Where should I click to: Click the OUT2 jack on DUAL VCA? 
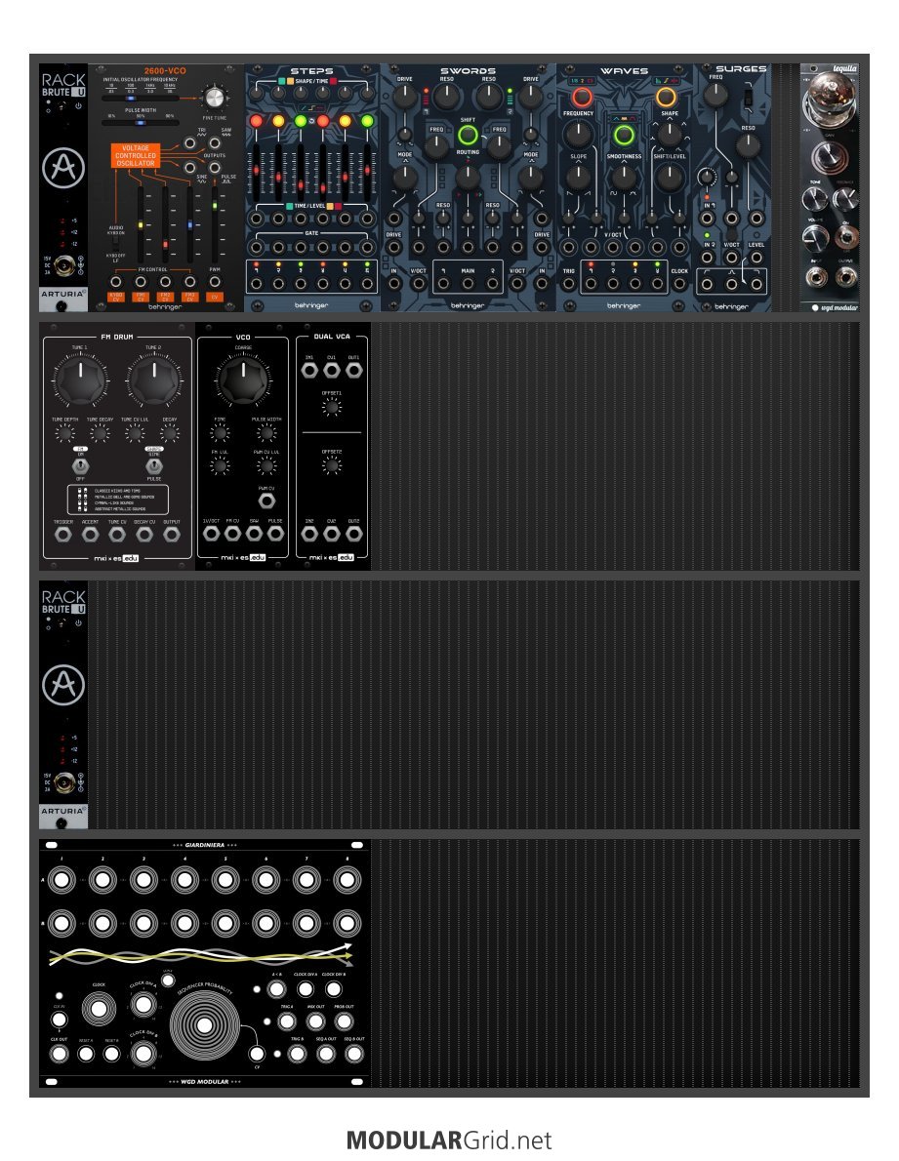tap(354, 533)
